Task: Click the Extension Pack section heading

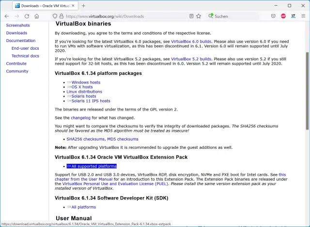Action: [121, 157]
